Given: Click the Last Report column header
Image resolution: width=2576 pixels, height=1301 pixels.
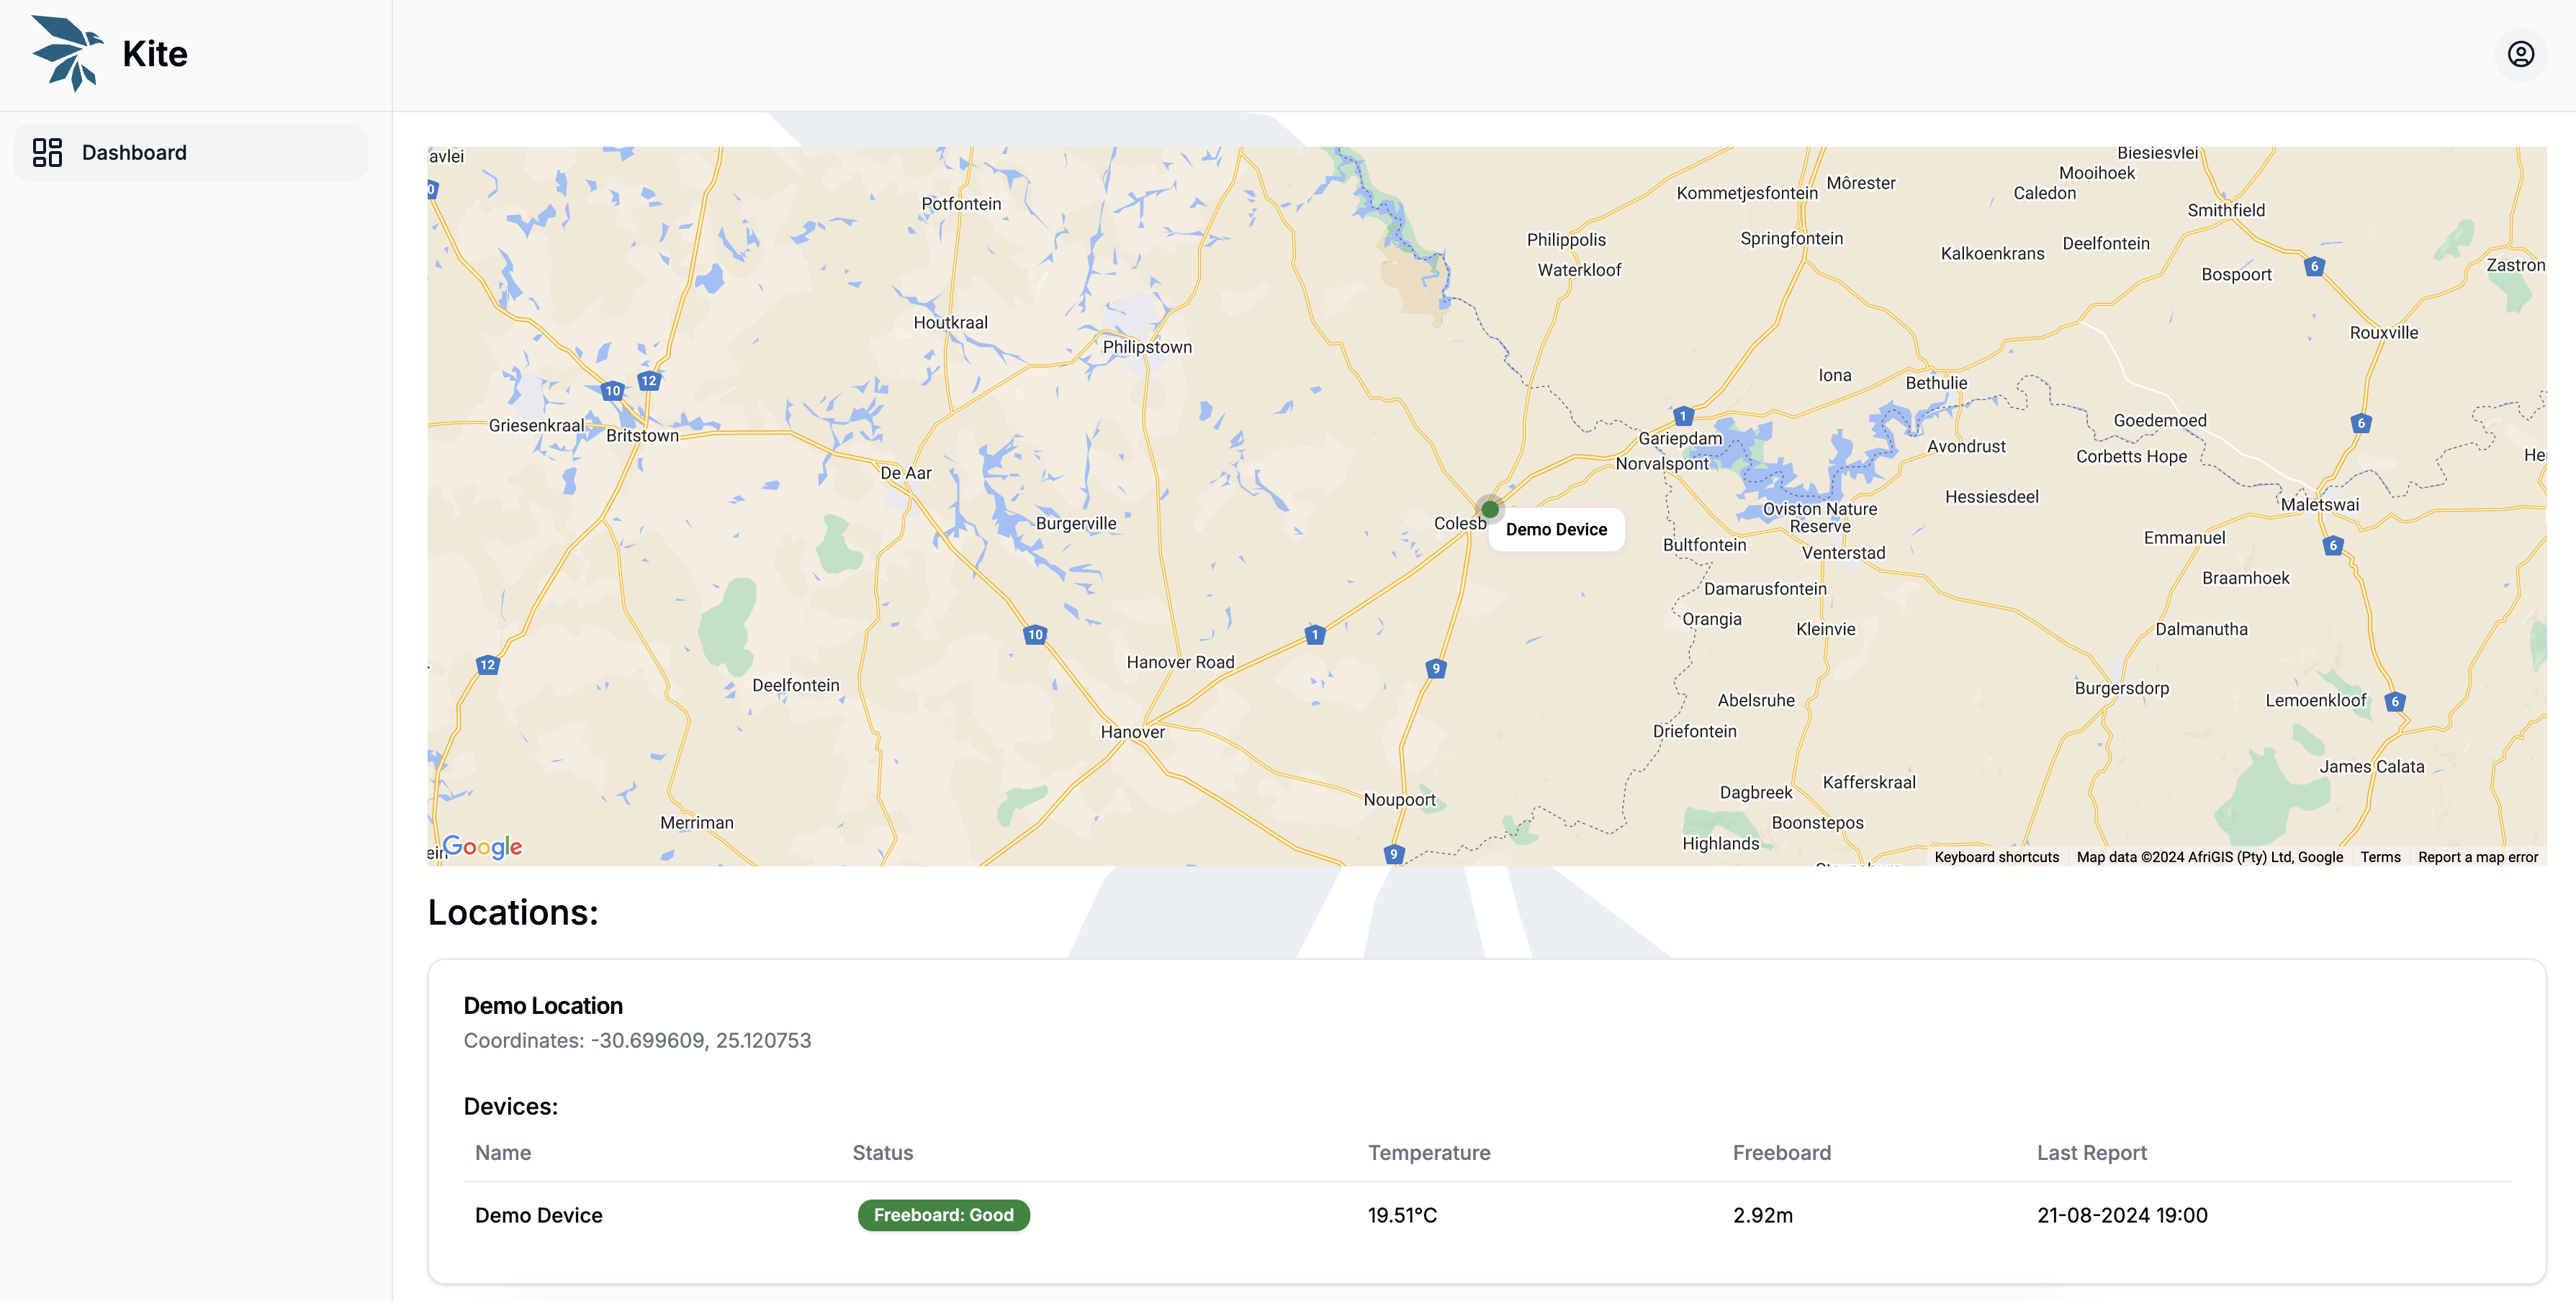Looking at the screenshot, I should [x=2091, y=1152].
